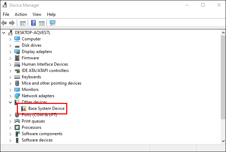This screenshot has height=152, width=226.
Task: Expand the Network adapters node
Action: [x=11, y=96]
